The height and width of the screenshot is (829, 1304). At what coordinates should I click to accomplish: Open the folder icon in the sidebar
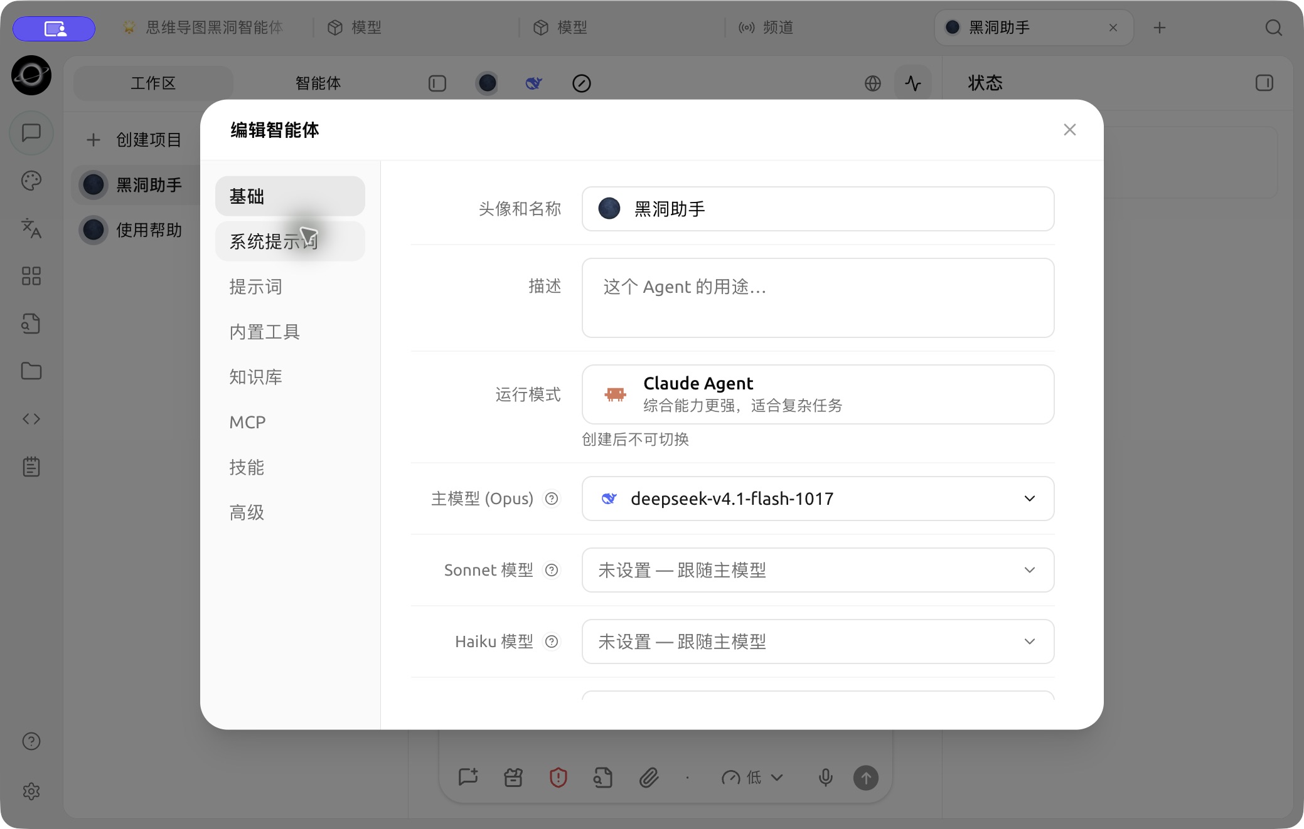[31, 371]
